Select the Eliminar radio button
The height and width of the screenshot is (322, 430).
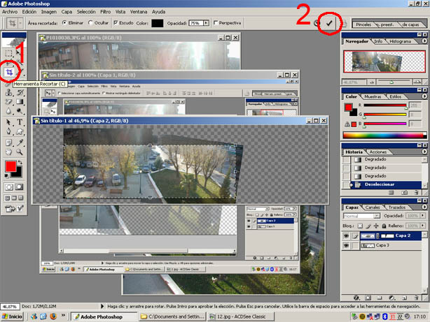point(64,23)
